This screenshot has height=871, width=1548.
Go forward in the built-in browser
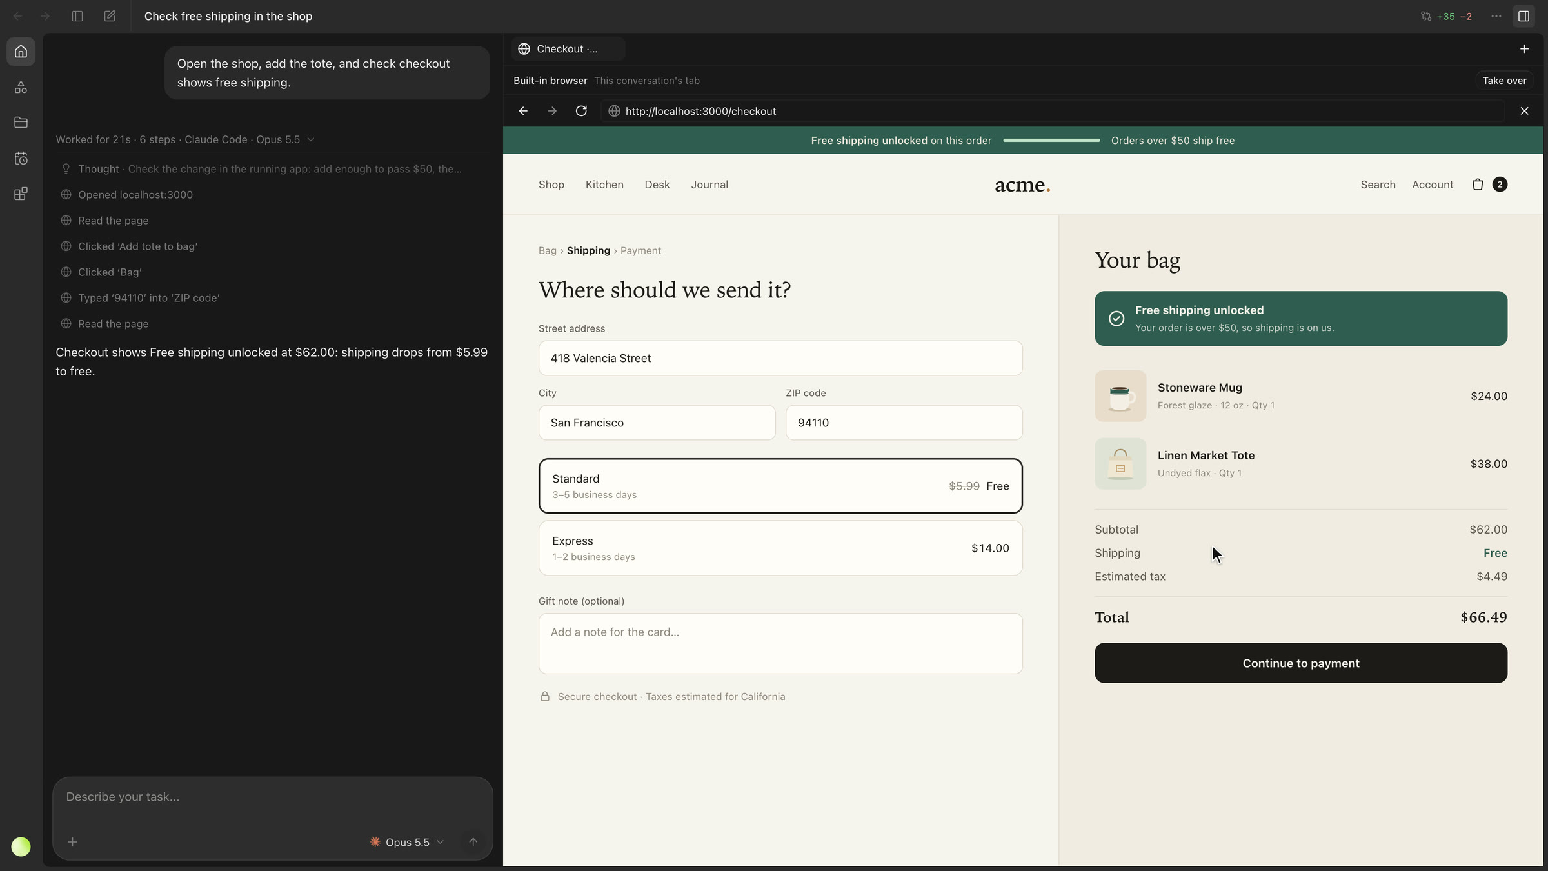point(552,111)
